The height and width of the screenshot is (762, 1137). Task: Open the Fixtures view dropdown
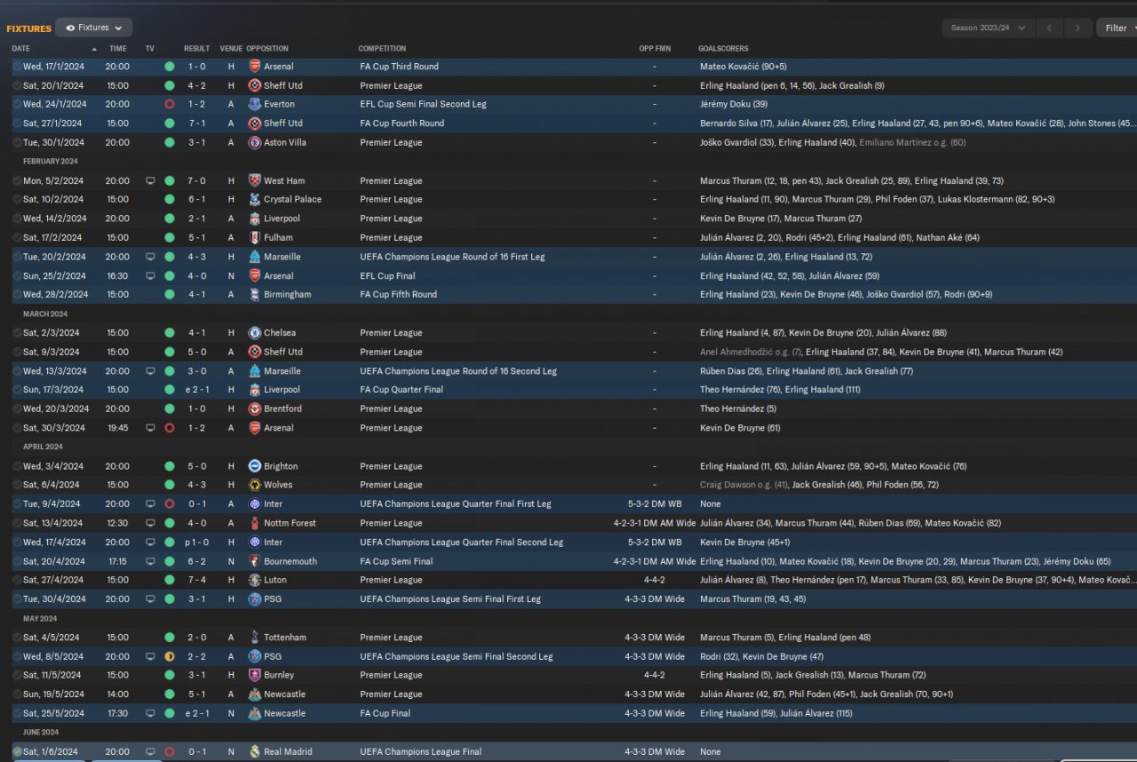click(x=94, y=28)
